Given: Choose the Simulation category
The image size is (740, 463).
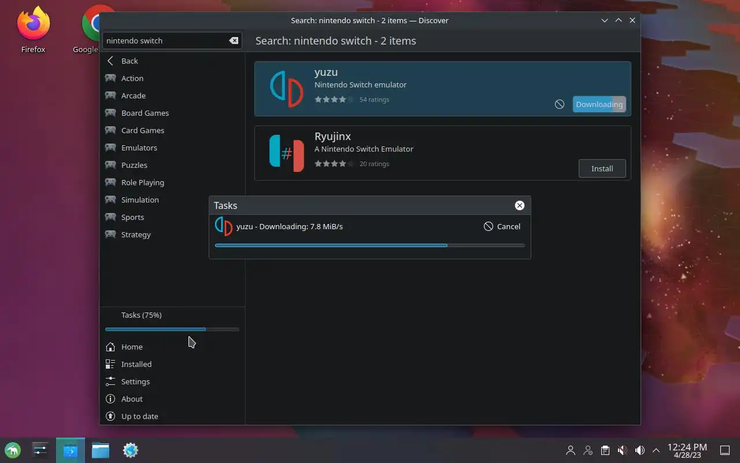Looking at the screenshot, I should [x=172, y=200].
